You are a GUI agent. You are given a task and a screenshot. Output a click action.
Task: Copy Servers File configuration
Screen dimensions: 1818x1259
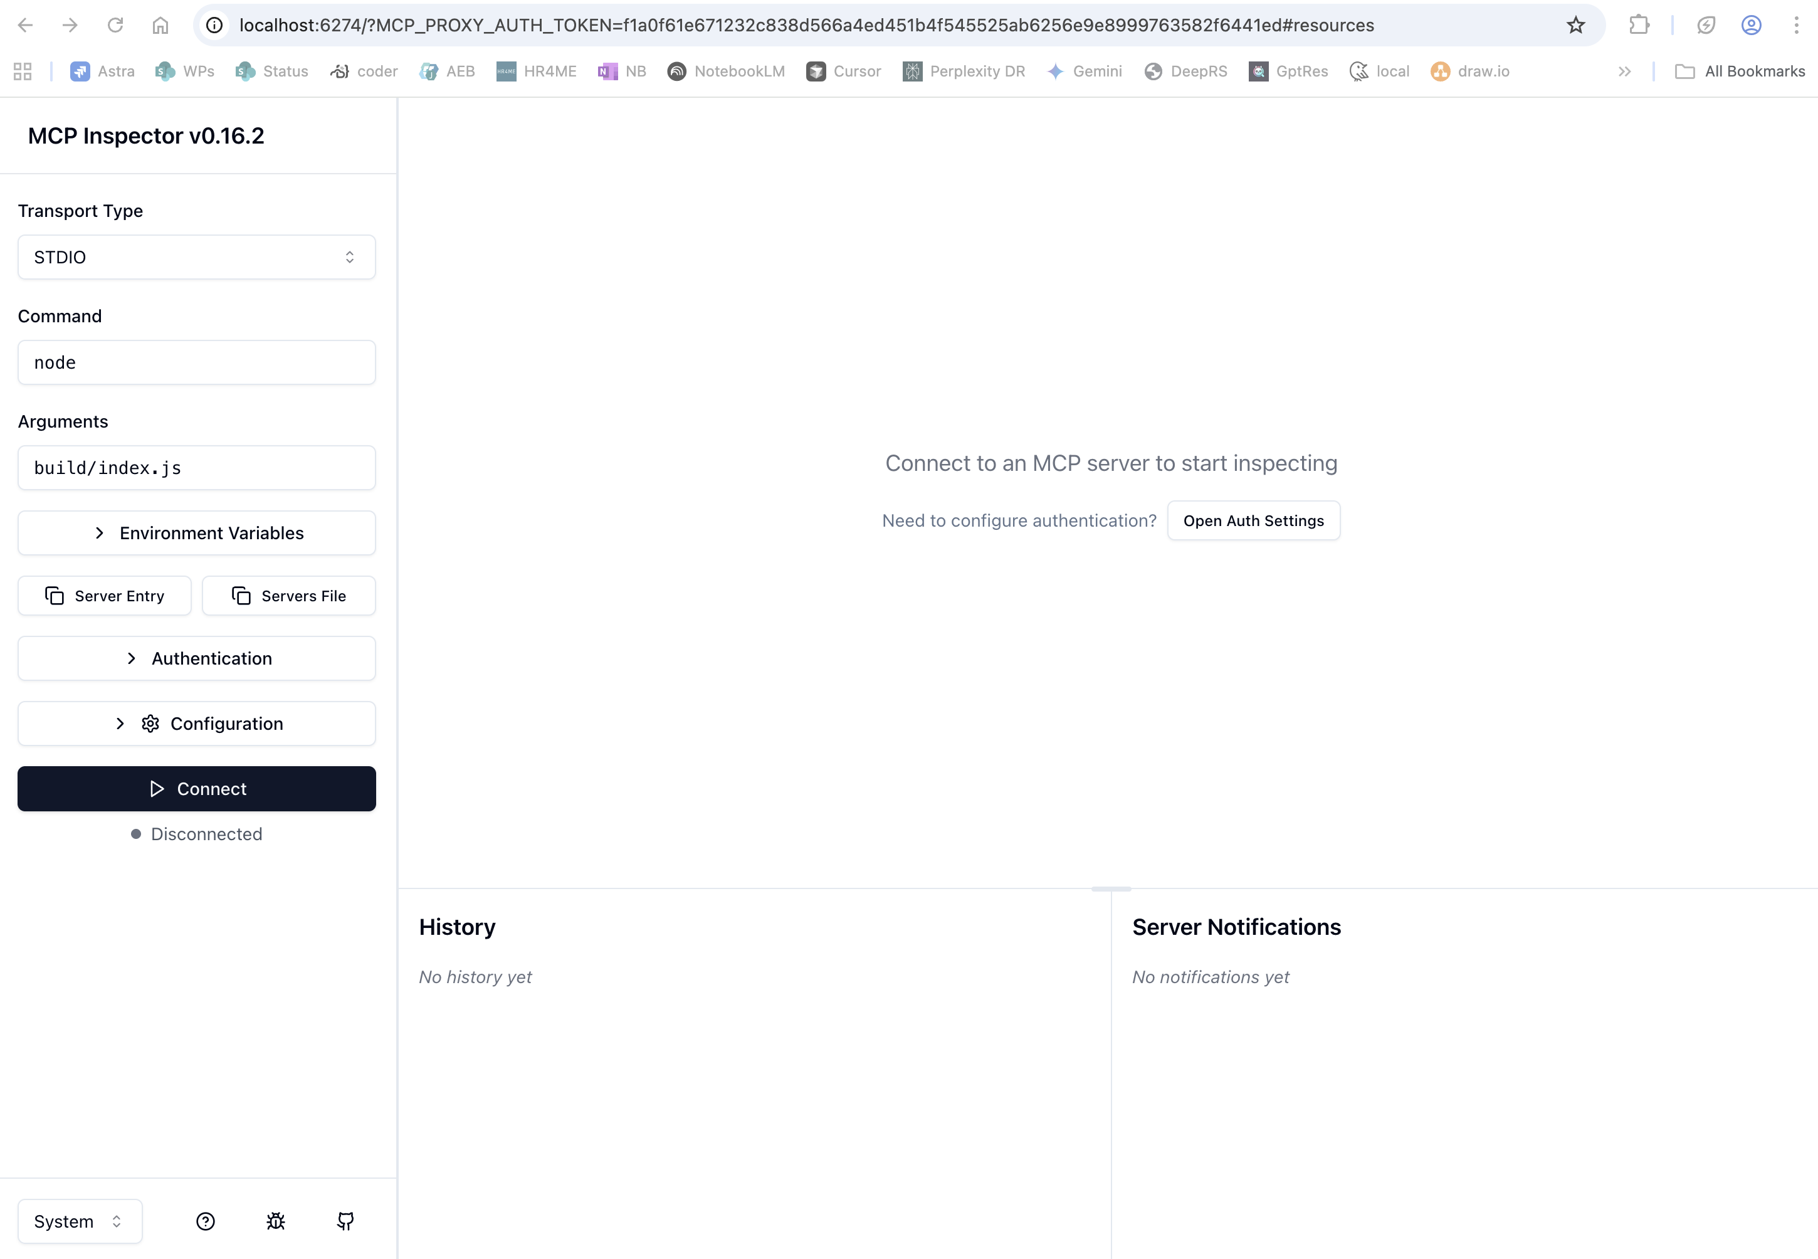tap(288, 596)
